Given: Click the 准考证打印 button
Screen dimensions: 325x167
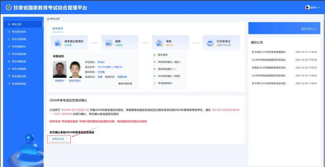Looking at the screenshot, I should 58,139.
